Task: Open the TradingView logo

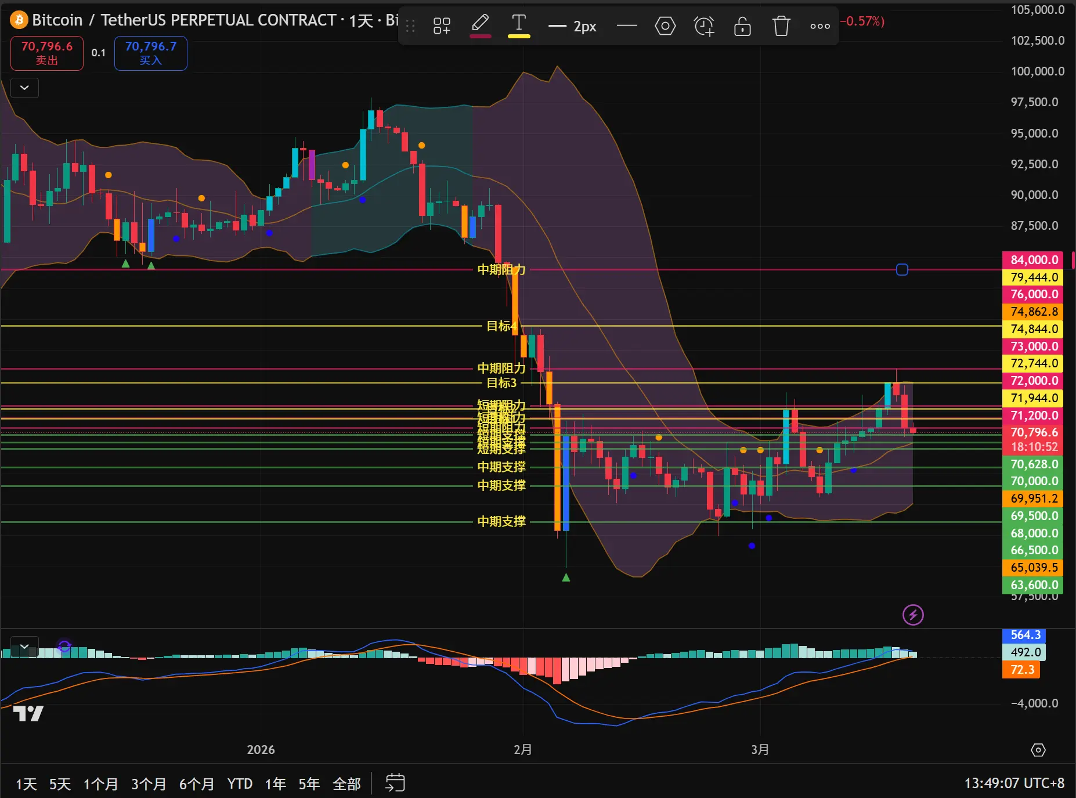Action: [x=28, y=713]
